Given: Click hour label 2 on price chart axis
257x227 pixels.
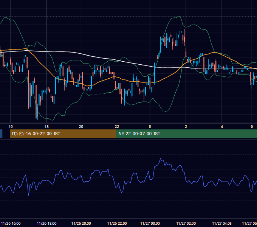Looking at the screenshot, I should pos(186,127).
